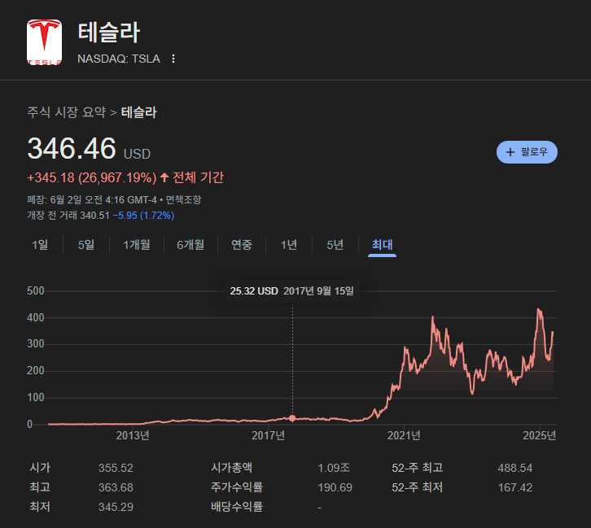
Task: Click the 52-주 최저 value 167.42
Action: [x=514, y=487]
